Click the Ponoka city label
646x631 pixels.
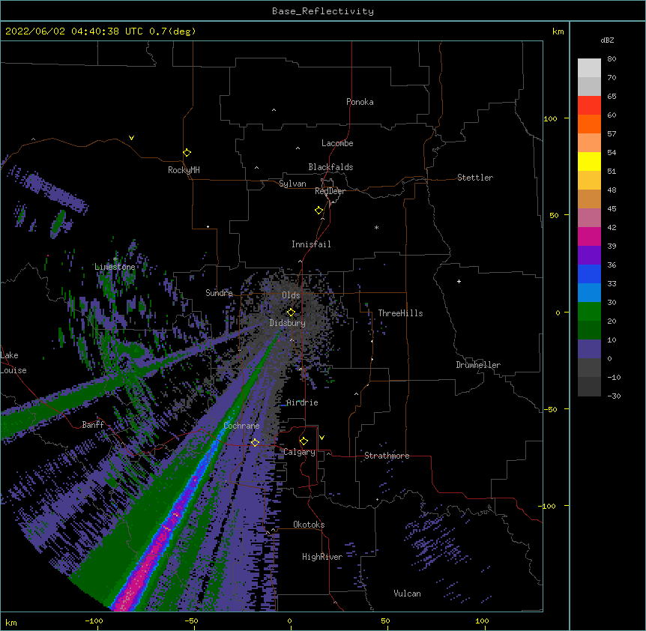(x=360, y=102)
